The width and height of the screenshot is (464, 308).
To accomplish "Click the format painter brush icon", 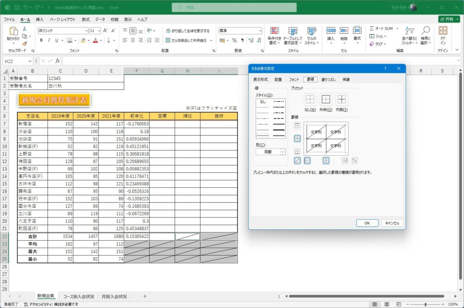I will pos(24,44).
